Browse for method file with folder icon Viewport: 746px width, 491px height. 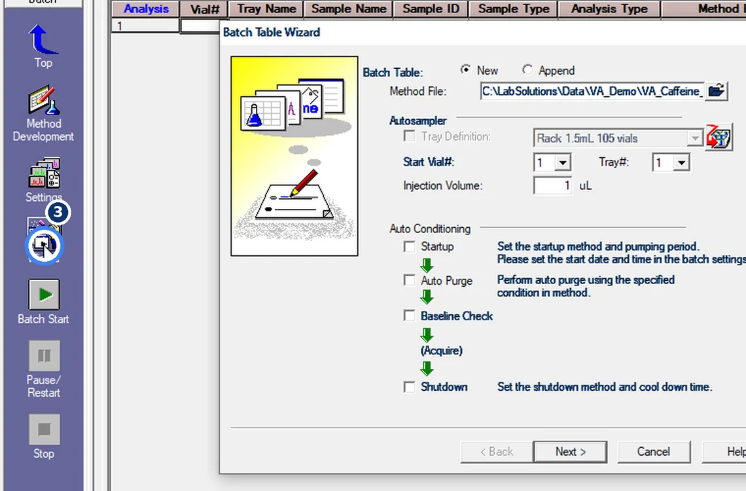(x=716, y=91)
